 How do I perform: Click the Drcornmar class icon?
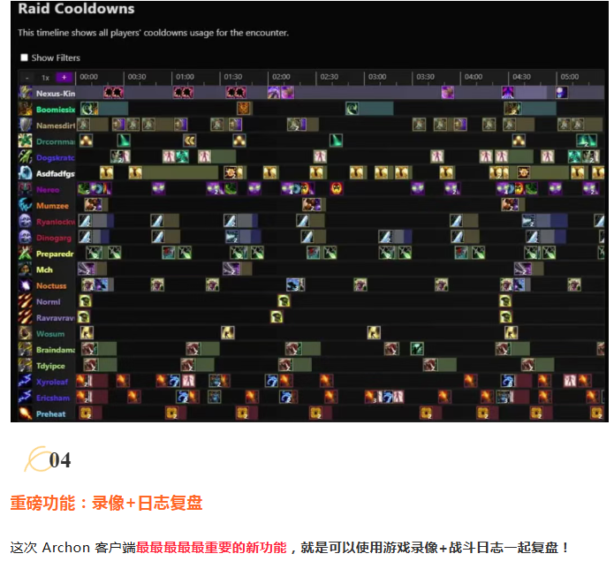point(27,141)
